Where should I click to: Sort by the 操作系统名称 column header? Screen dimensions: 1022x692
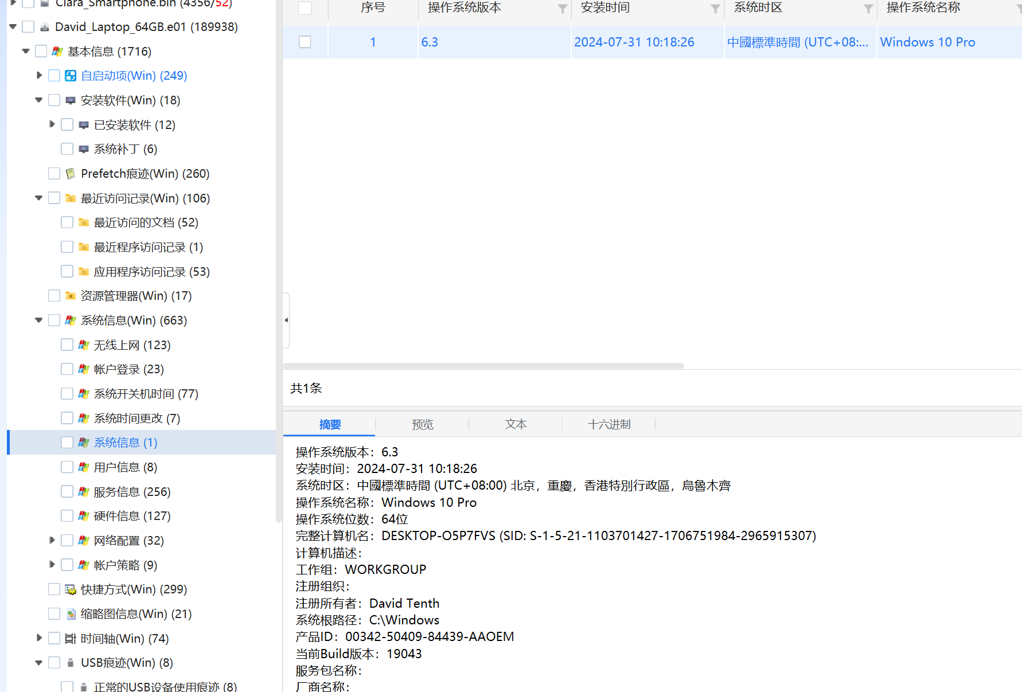pos(923,8)
